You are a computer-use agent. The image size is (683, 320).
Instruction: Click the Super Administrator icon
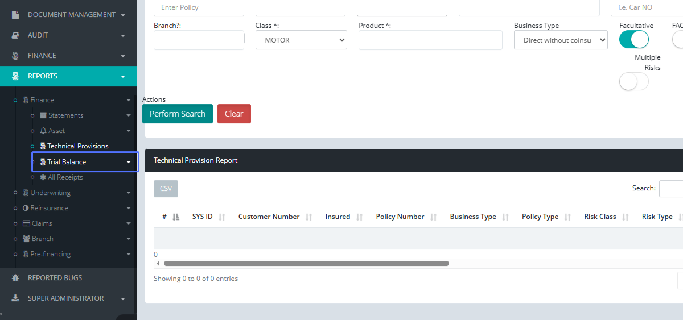[x=15, y=298]
